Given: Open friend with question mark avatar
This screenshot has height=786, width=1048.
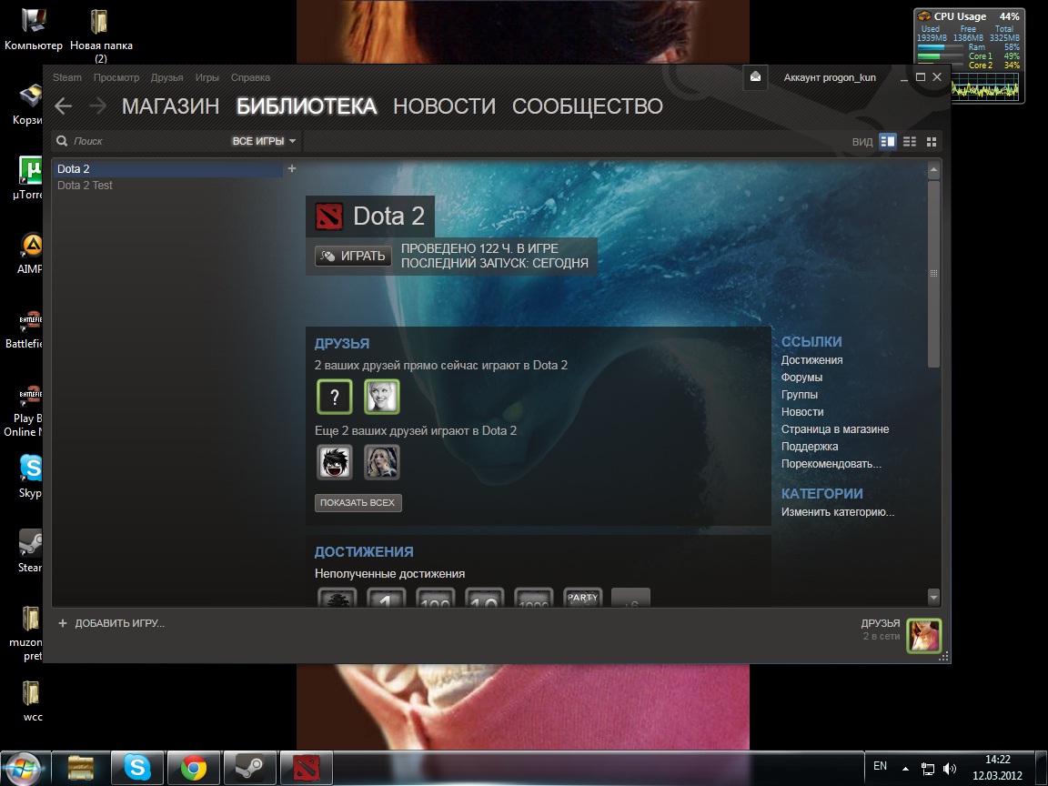Looking at the screenshot, I should coord(334,397).
